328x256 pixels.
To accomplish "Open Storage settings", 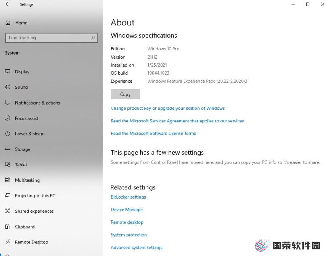I will pos(23,149).
